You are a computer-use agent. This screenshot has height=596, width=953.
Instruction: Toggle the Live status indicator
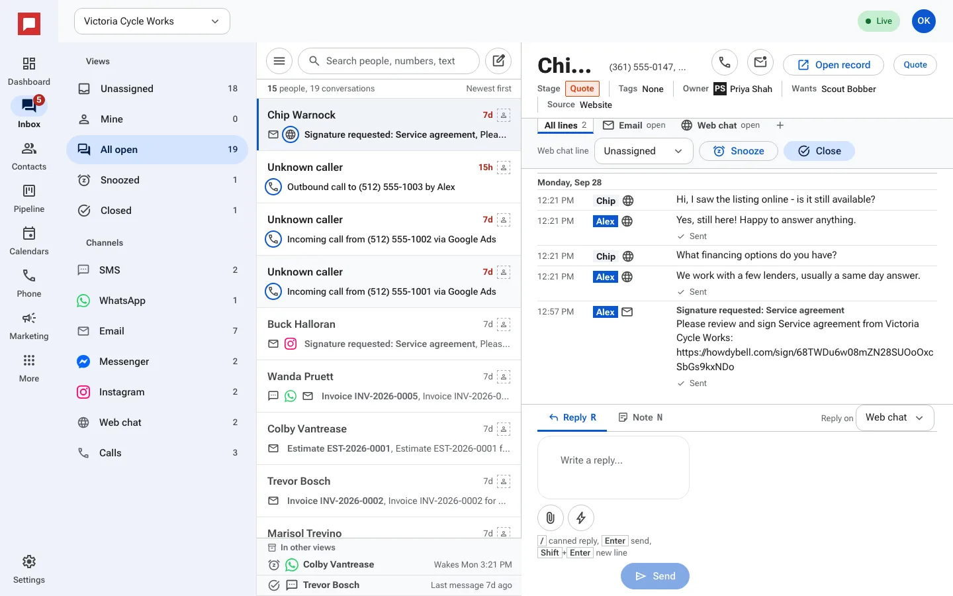pos(879,21)
